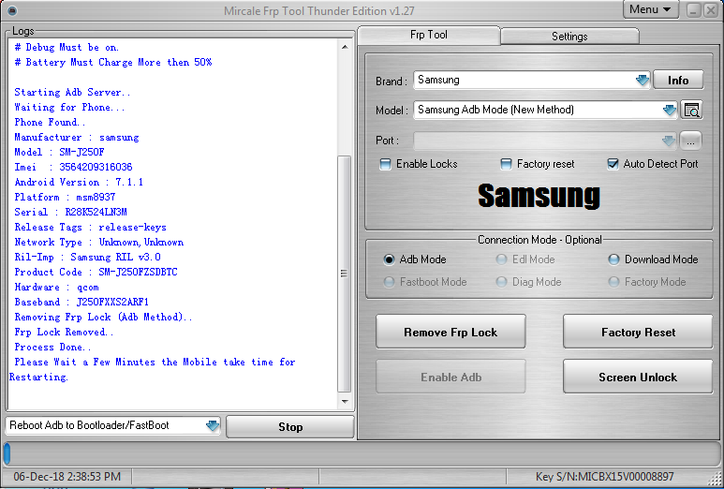Switch to the Settings tab
This screenshot has height=489, width=724.
[x=569, y=37]
